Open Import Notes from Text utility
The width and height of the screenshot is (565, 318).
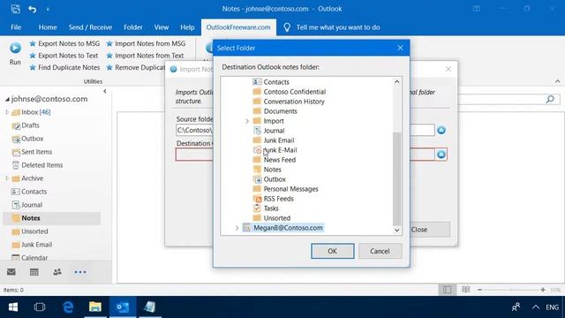145,56
